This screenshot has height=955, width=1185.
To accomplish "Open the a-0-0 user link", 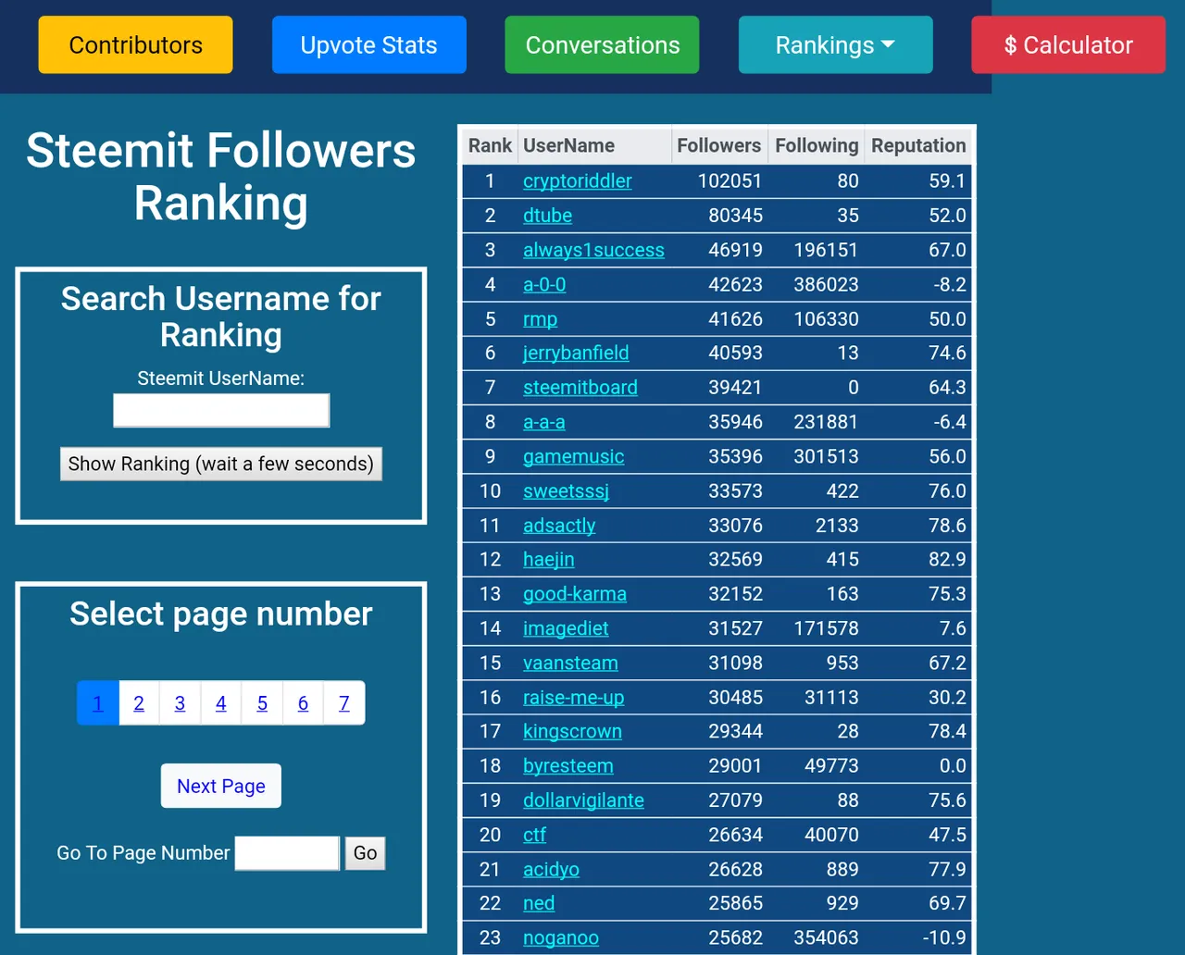I will point(544,284).
